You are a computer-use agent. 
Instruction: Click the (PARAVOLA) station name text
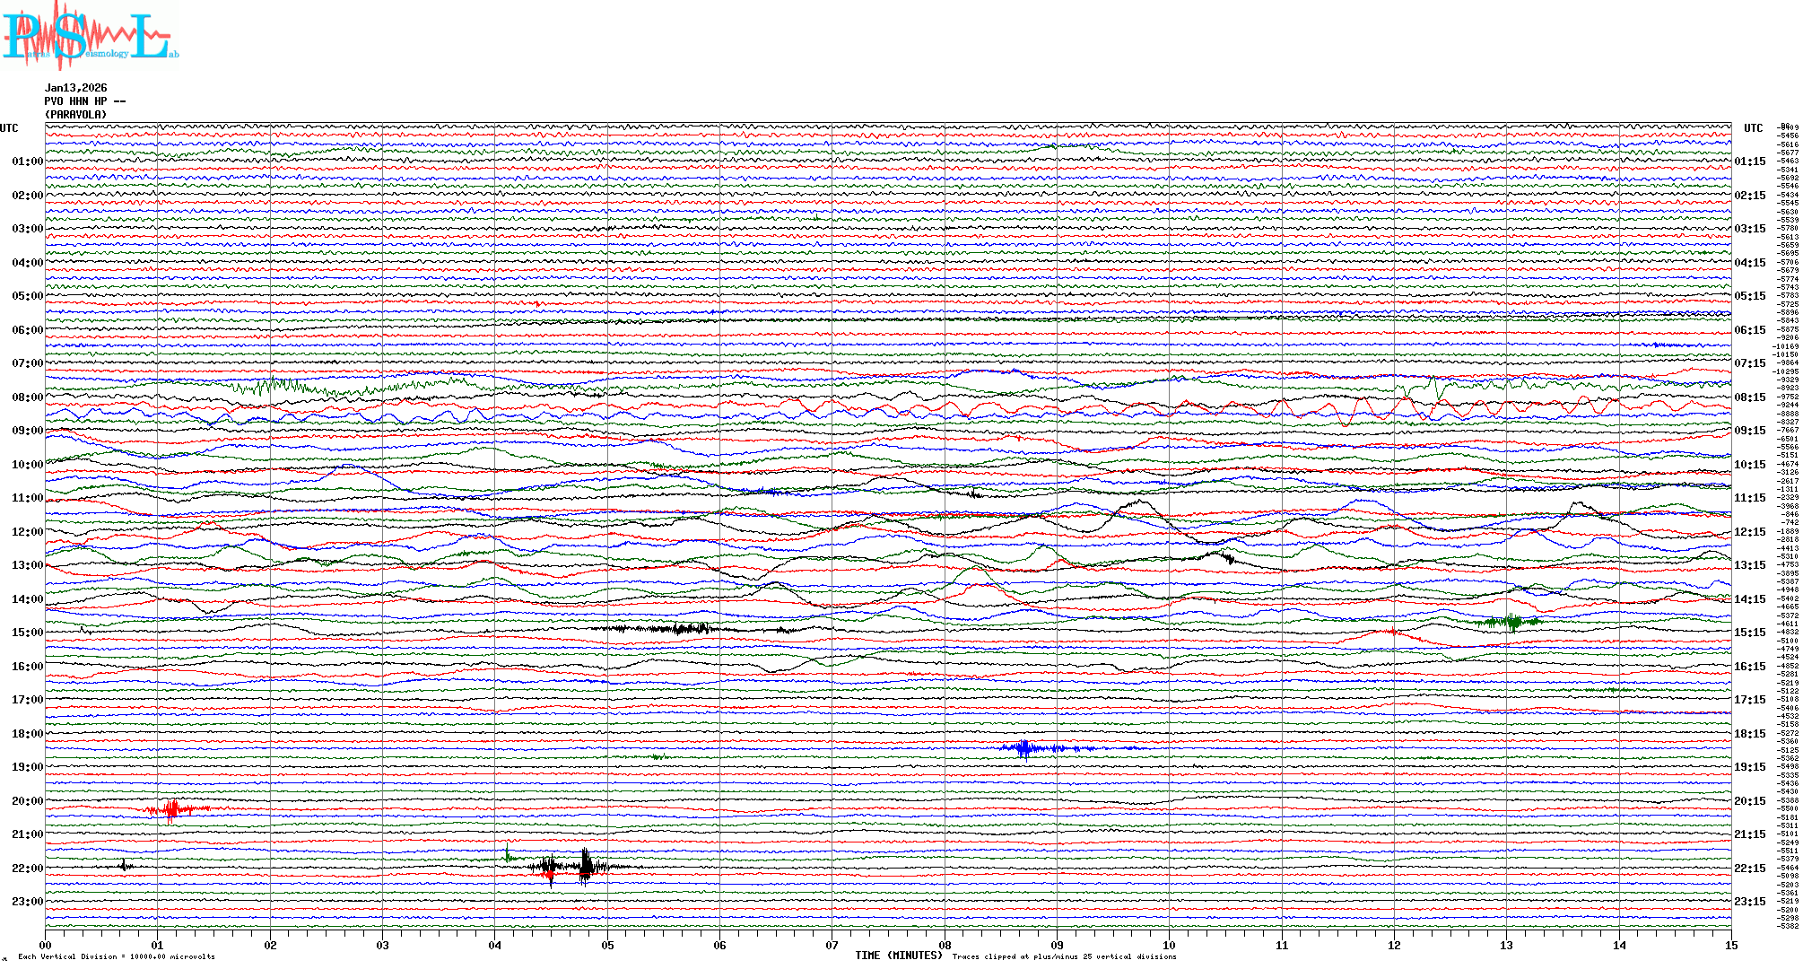[x=76, y=115]
